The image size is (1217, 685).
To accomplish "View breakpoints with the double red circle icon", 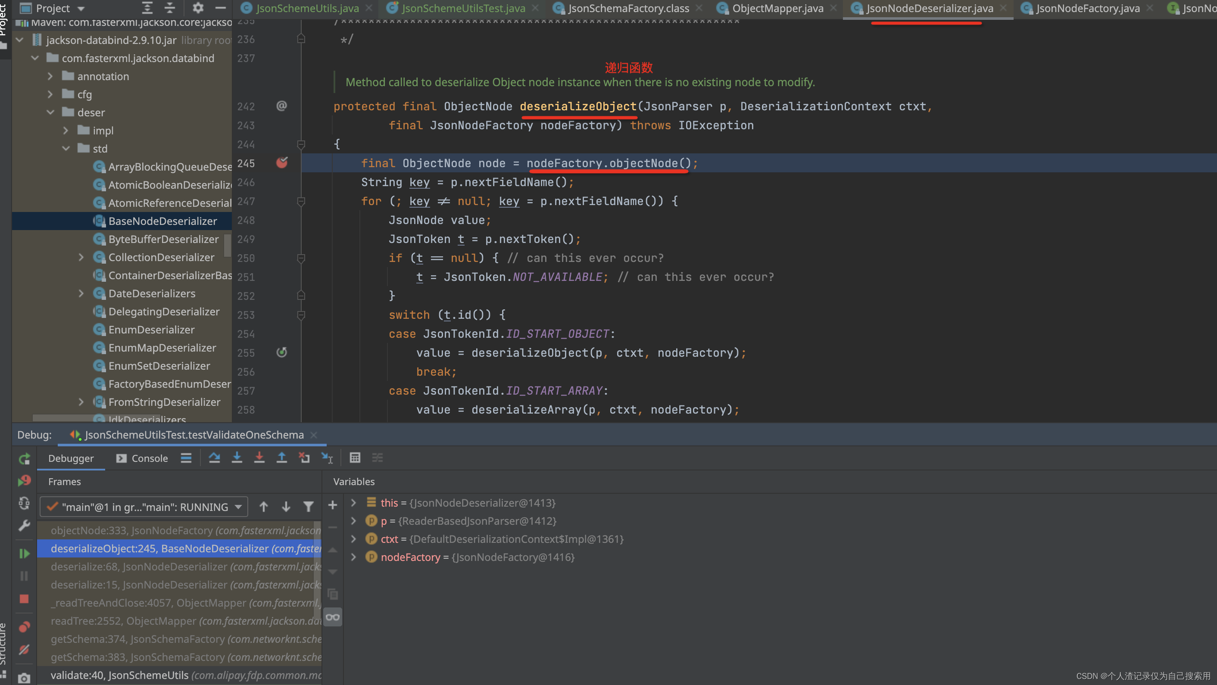I will coord(24,627).
